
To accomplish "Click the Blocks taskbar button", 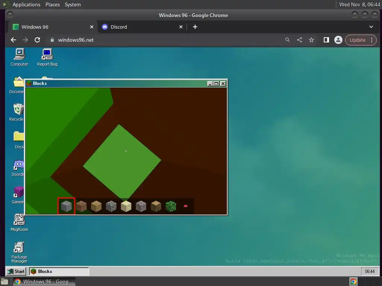I will 59,271.
